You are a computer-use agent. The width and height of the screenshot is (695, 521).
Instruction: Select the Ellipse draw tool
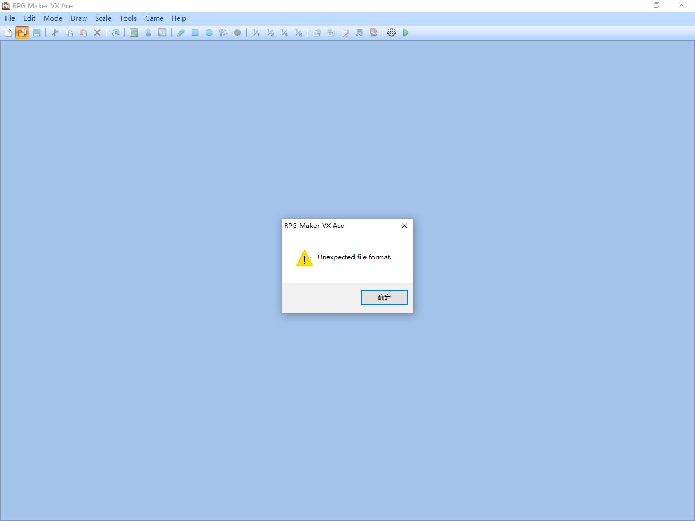coord(209,33)
